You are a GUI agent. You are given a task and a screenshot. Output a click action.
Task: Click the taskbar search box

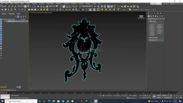[21, 101]
